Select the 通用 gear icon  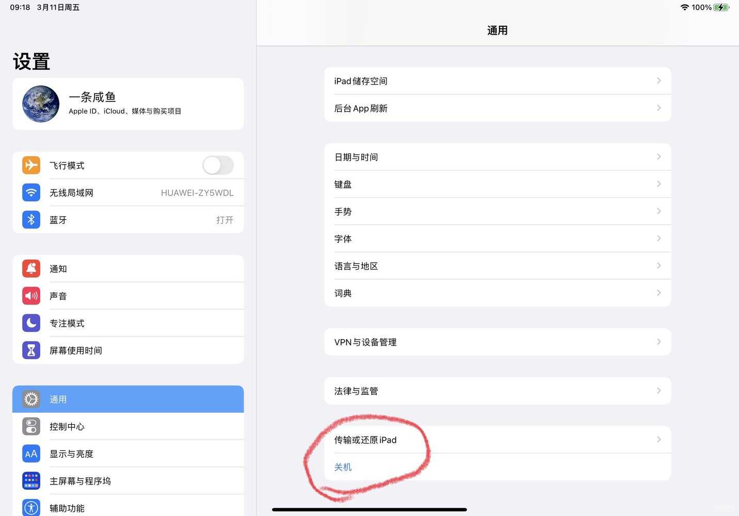(x=31, y=399)
